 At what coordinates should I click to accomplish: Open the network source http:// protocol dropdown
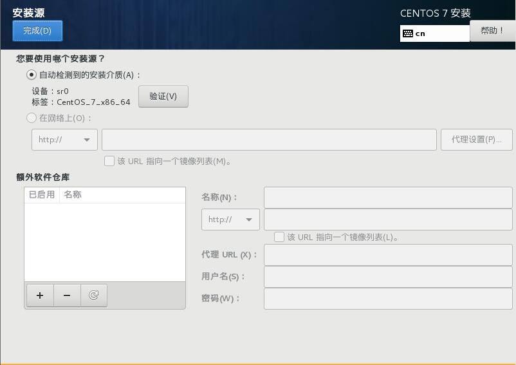pos(64,140)
